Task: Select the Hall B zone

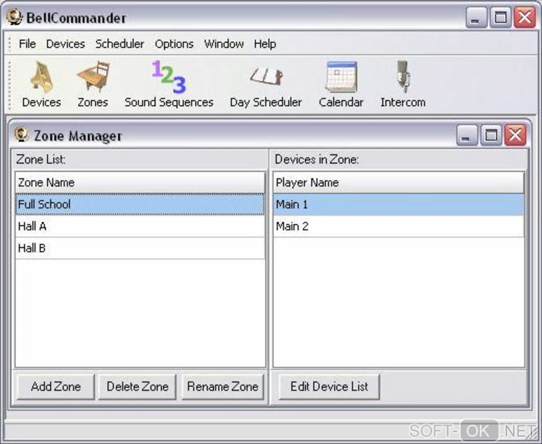Action: (x=140, y=248)
